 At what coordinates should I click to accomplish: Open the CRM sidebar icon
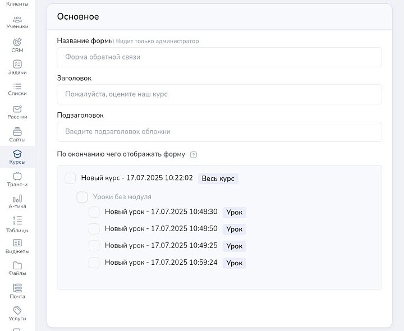pos(17,42)
